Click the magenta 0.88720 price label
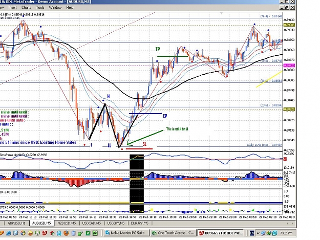Screen dimensions: 320x240 click(289, 66)
